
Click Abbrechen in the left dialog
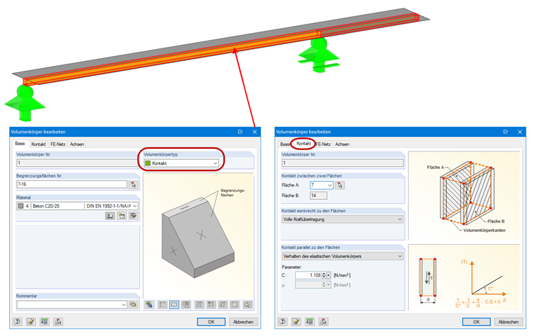[243, 322]
